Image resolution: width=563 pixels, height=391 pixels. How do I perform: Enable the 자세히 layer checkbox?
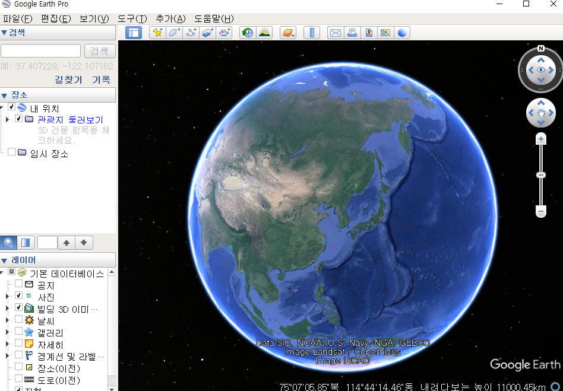18,343
